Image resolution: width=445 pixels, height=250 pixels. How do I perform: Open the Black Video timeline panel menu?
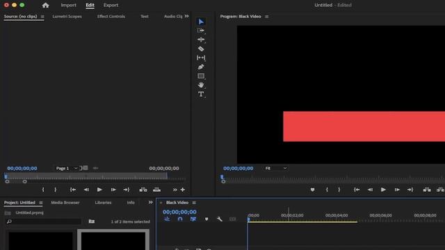point(194,203)
